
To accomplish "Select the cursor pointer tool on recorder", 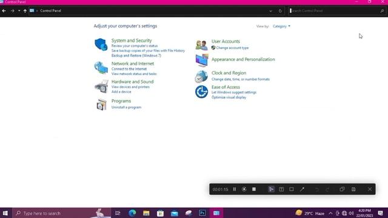I will click(x=271, y=190).
